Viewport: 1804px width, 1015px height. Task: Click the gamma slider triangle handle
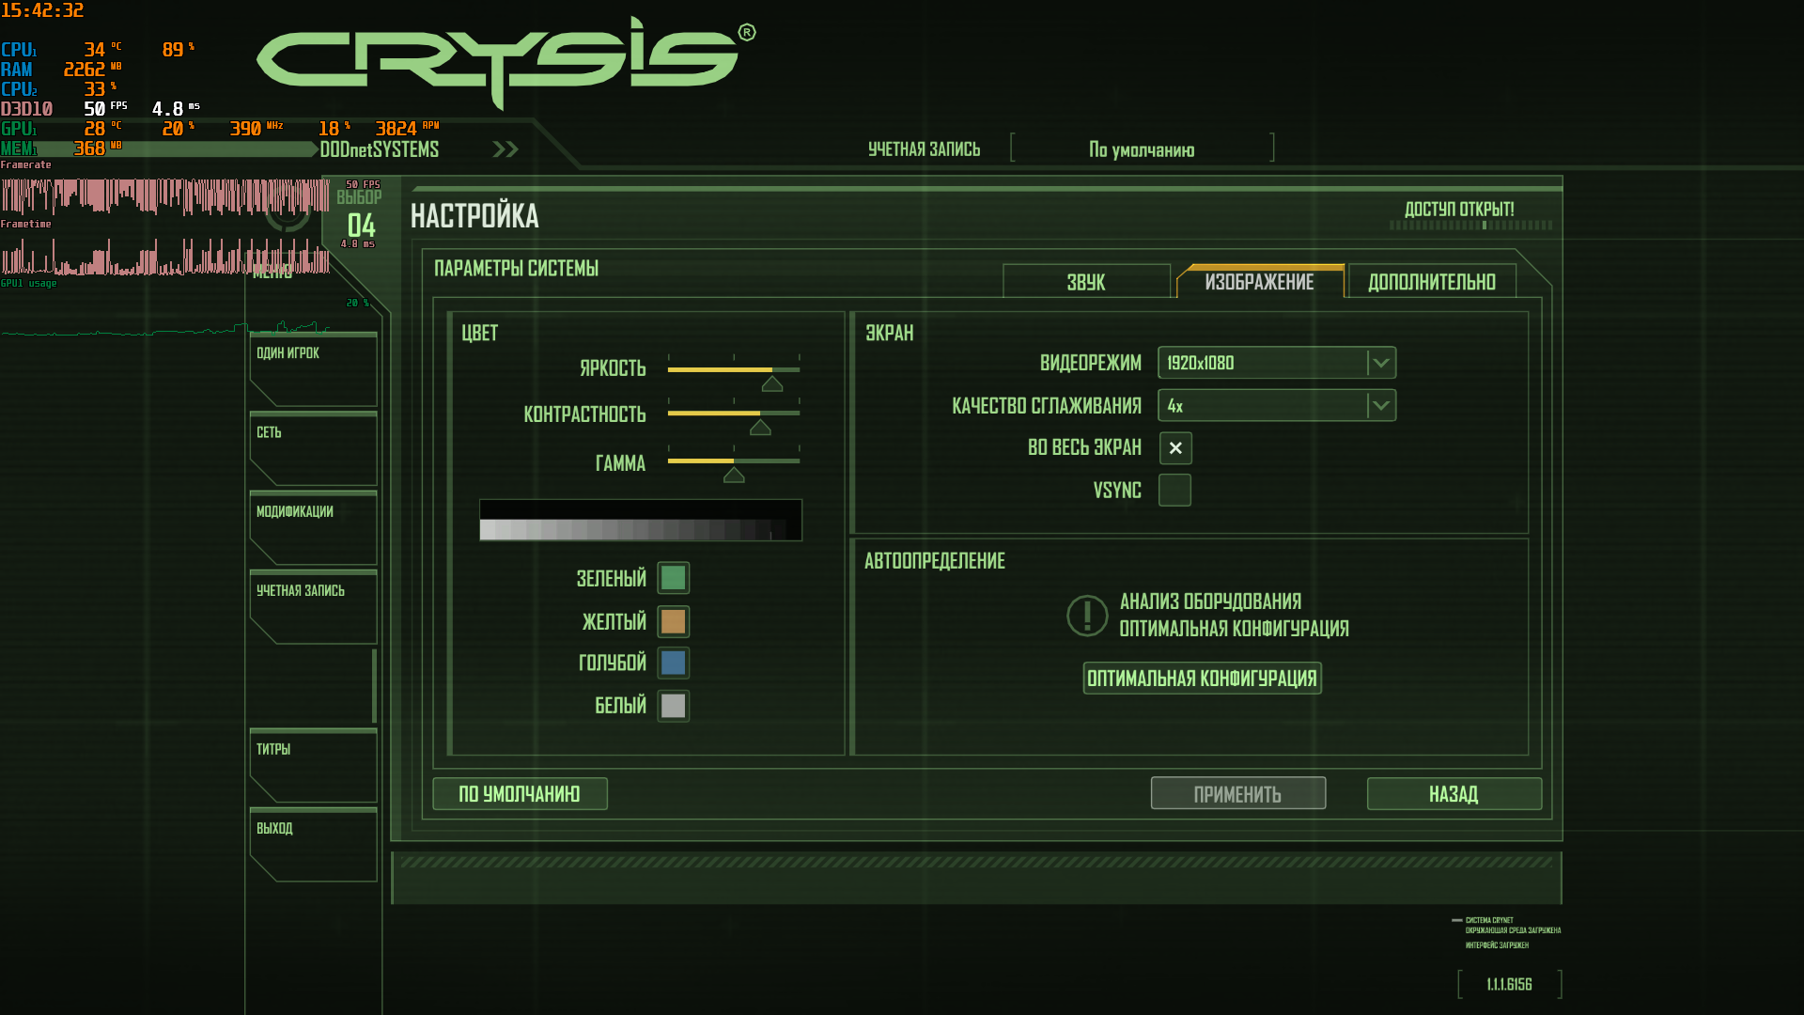pos(734,476)
